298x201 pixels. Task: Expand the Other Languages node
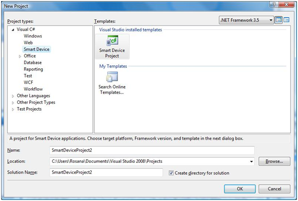point(13,96)
